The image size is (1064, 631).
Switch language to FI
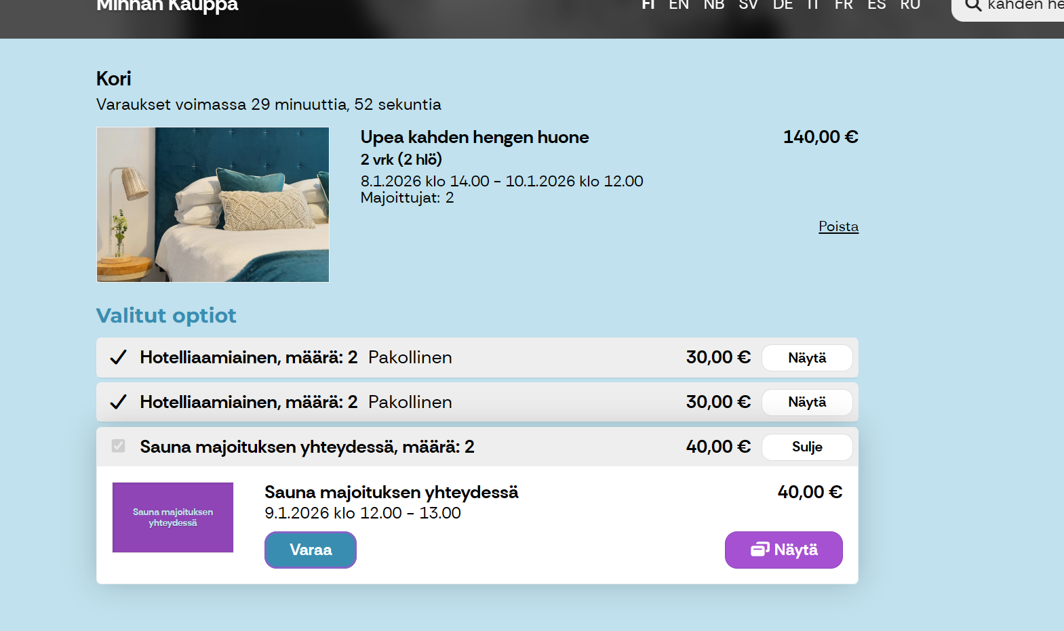point(648,5)
